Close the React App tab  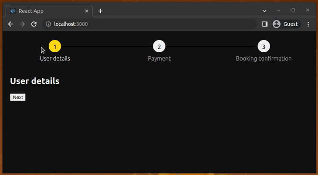pyautogui.click(x=87, y=11)
